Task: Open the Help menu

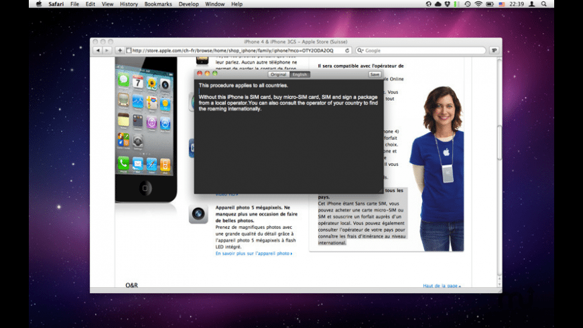Action: tap(237, 4)
